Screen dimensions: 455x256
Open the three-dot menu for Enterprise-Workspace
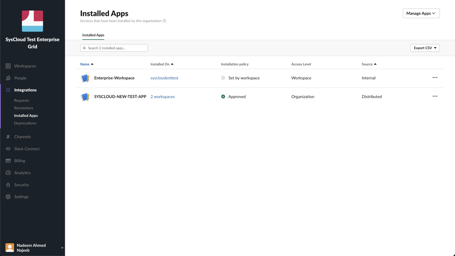[435, 77]
